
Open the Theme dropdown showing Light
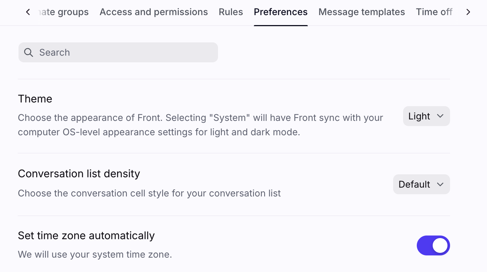(426, 116)
